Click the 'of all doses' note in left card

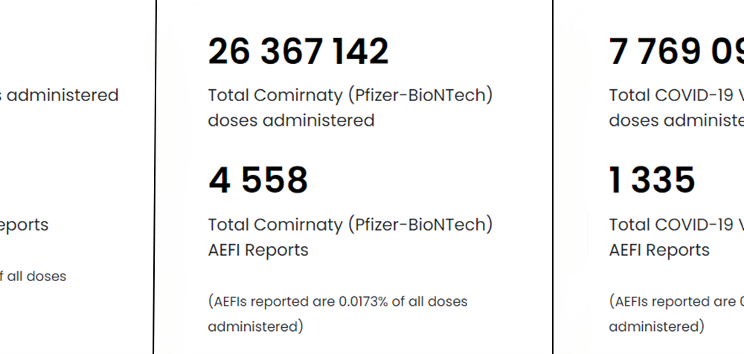(x=33, y=276)
